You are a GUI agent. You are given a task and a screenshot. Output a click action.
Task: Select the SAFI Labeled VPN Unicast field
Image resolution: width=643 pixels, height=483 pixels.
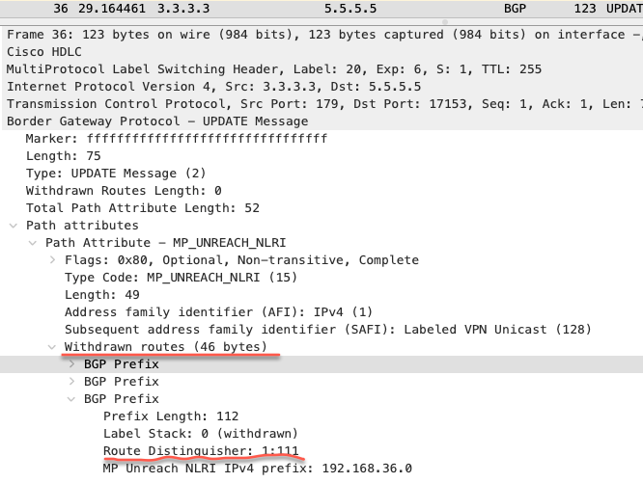[328, 330]
